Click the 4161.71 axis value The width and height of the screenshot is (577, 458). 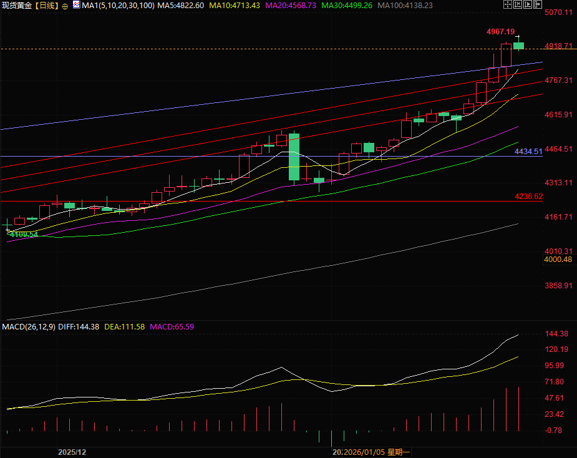(x=559, y=217)
